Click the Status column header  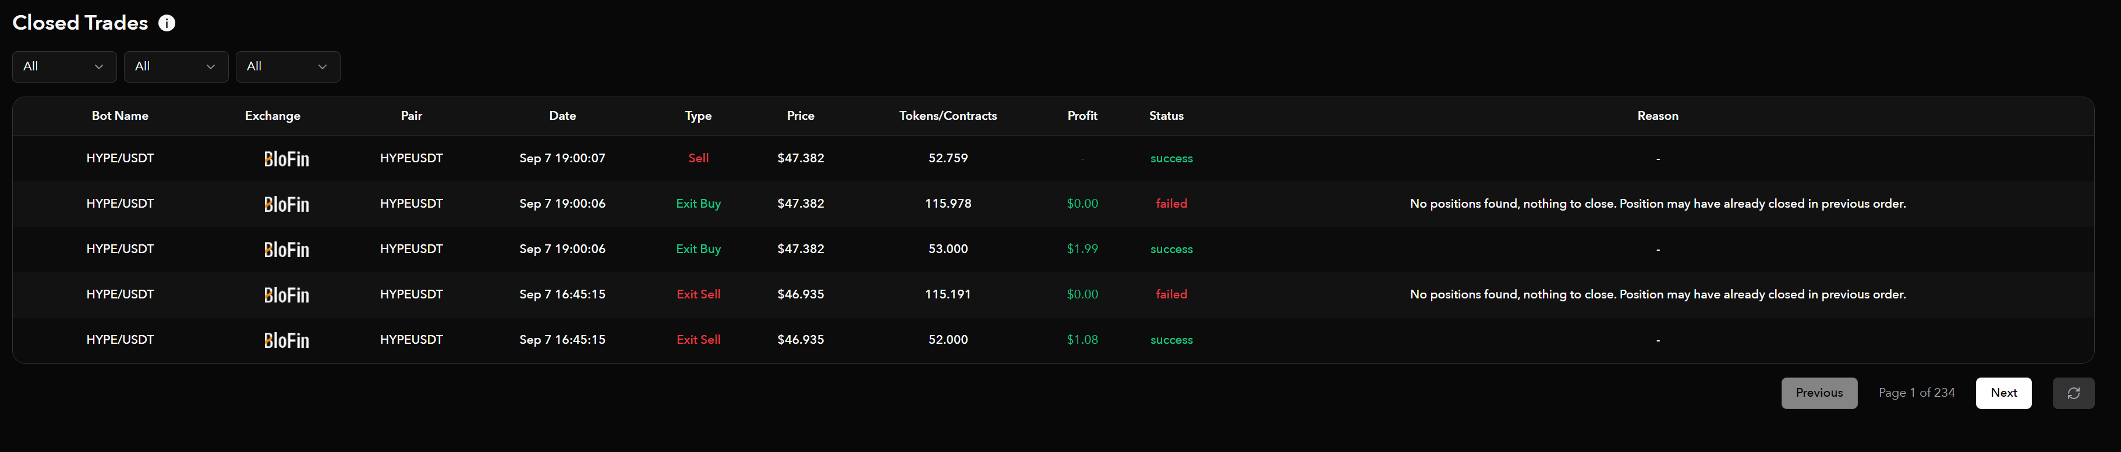[x=1166, y=116]
